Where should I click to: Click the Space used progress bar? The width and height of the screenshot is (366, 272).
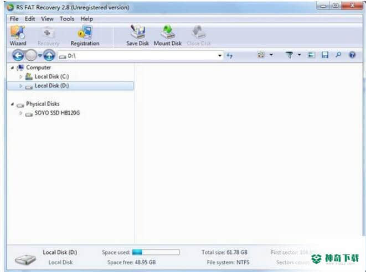pos(156,252)
